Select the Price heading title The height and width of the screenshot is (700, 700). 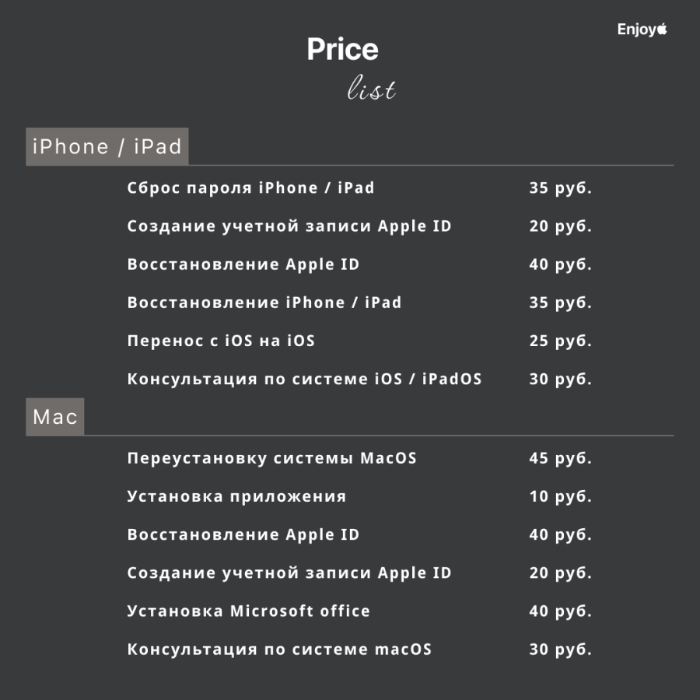coord(342,49)
